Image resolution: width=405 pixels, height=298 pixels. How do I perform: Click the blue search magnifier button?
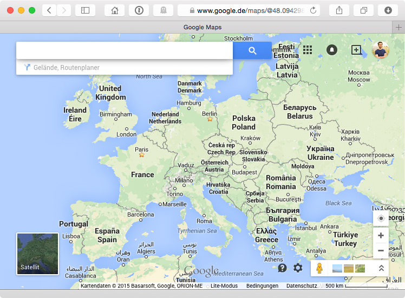coord(252,50)
